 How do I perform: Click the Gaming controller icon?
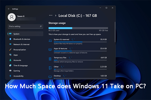[10, 70]
